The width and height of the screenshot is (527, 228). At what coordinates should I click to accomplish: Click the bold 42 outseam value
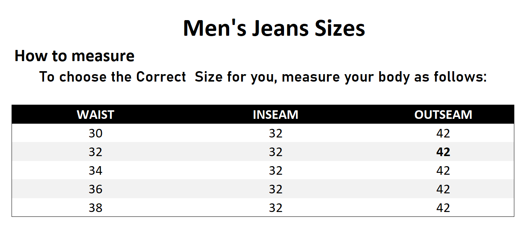click(443, 152)
